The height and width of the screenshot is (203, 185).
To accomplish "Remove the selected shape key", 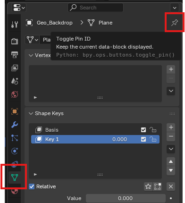I will (171, 136).
